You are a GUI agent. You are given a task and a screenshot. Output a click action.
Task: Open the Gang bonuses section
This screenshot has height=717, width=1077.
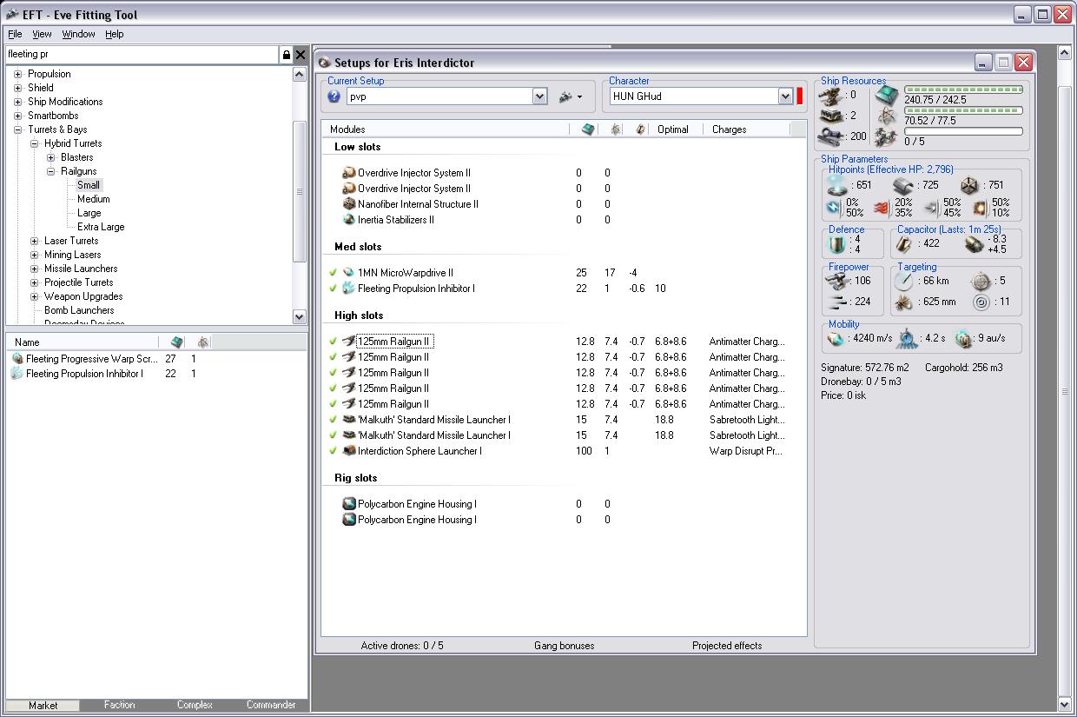[565, 646]
